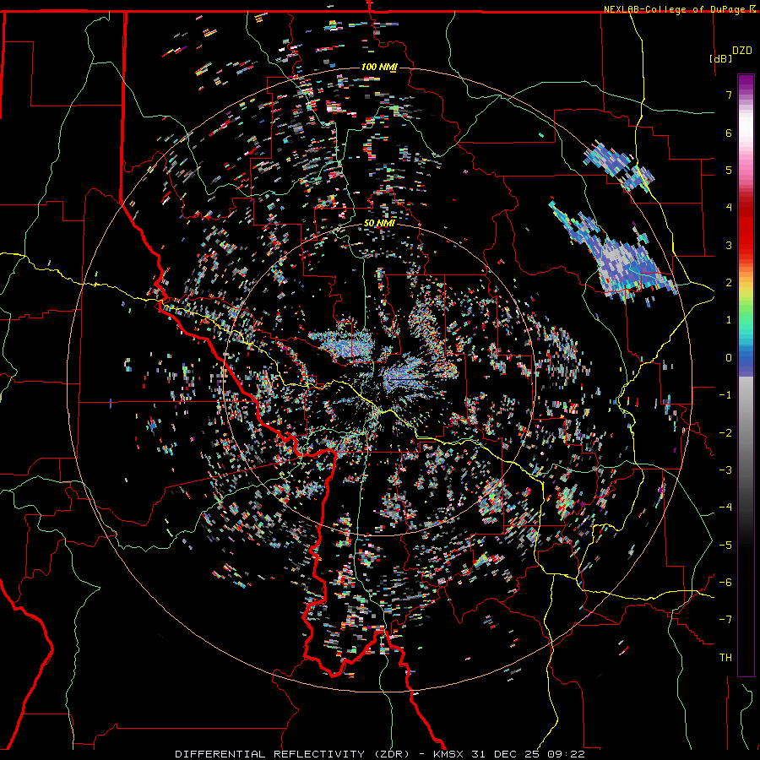Click the 7 value on color scale
The width and height of the screenshot is (760, 760).
pos(729,95)
